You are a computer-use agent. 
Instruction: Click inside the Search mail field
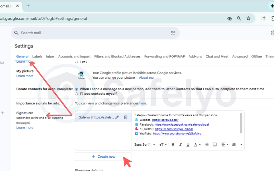pos(92,33)
